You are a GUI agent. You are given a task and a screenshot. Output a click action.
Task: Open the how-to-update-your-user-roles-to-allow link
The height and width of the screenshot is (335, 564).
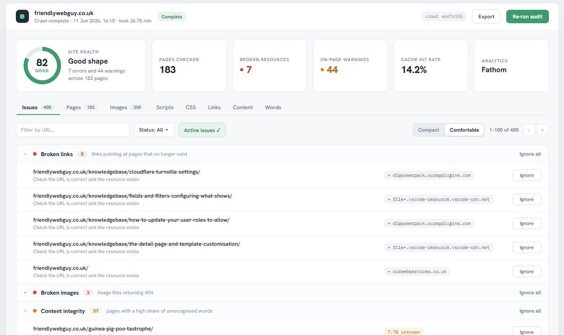point(131,220)
